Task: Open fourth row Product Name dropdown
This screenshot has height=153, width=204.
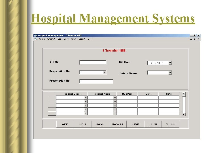Action: coord(115,109)
